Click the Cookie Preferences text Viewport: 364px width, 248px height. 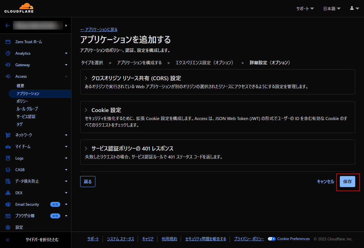tap(293, 239)
